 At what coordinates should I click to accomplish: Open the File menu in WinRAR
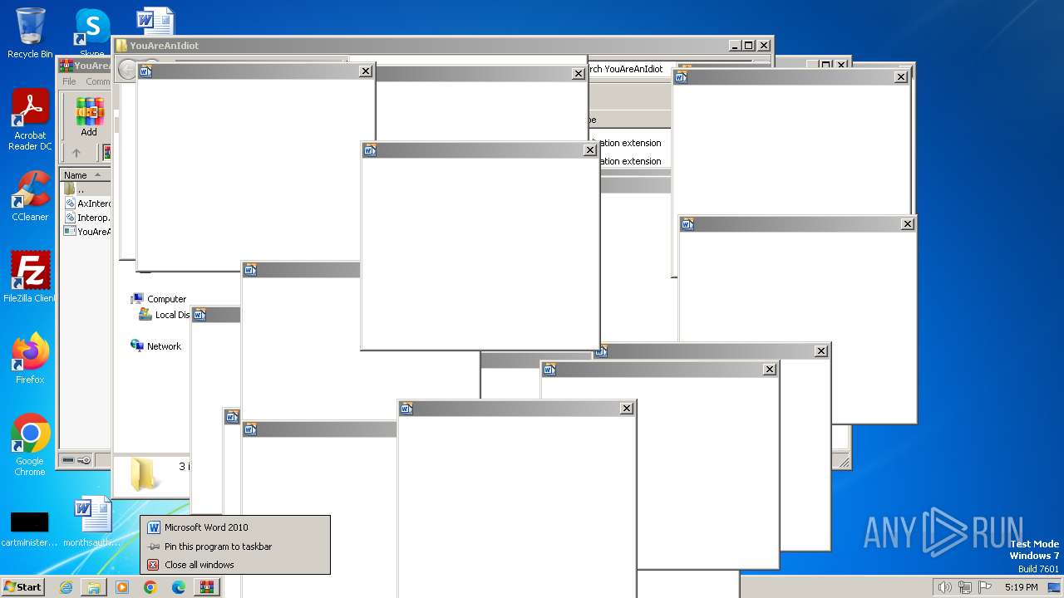point(69,81)
